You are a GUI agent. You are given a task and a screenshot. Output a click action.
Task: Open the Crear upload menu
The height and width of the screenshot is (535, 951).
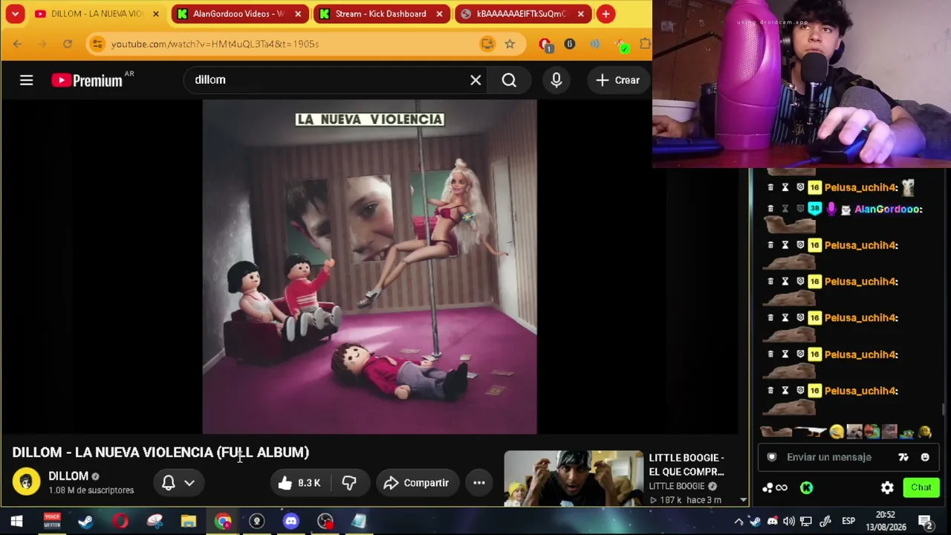[617, 80]
